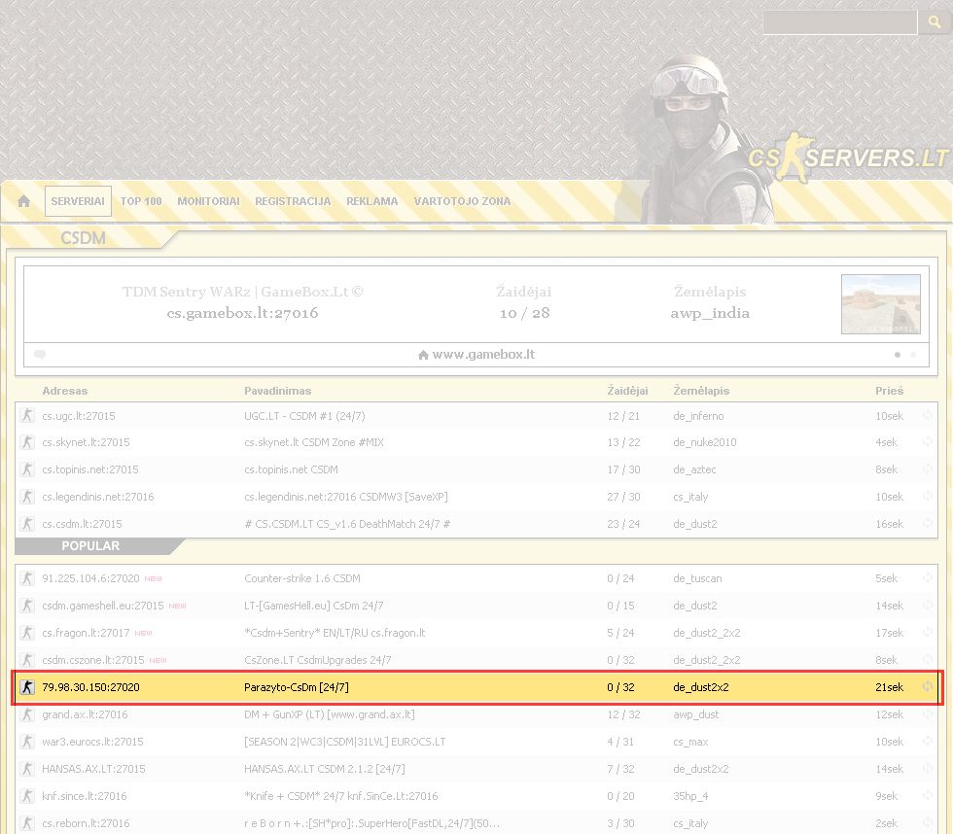The image size is (953, 834).
Task: Click the player icon beside cs.csdm.lt:27015
Action: pyautogui.click(x=27, y=524)
